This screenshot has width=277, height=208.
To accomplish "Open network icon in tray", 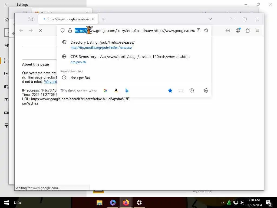I will [x=236, y=203].
